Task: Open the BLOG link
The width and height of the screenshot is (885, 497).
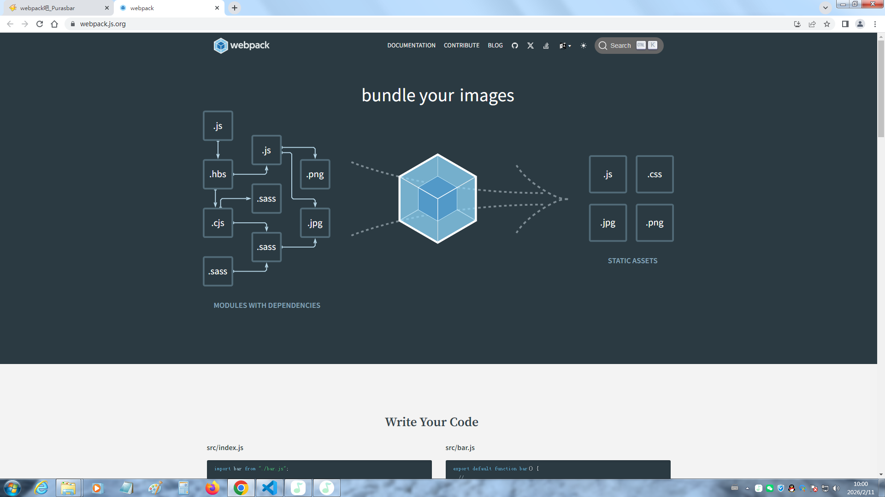Action: click(495, 46)
